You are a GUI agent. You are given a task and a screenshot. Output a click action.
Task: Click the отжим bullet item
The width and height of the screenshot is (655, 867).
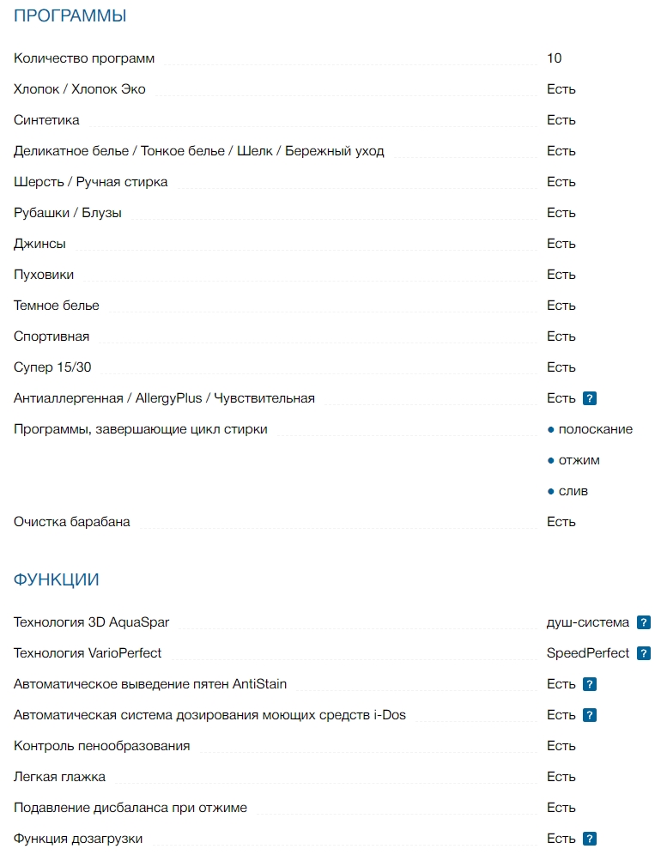click(x=579, y=460)
